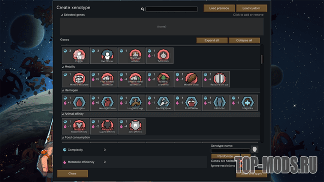Select the Deathrest coffin gene
Screen dimensions: 324x182
pos(216,103)
